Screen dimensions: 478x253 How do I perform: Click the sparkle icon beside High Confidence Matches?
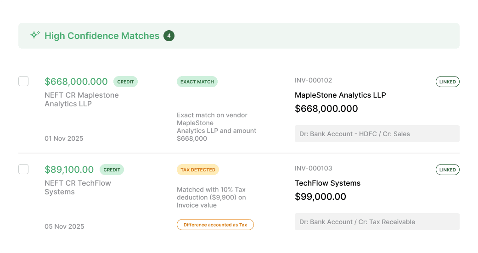pos(35,35)
